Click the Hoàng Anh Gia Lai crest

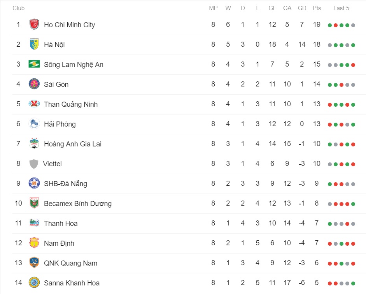tap(34, 143)
